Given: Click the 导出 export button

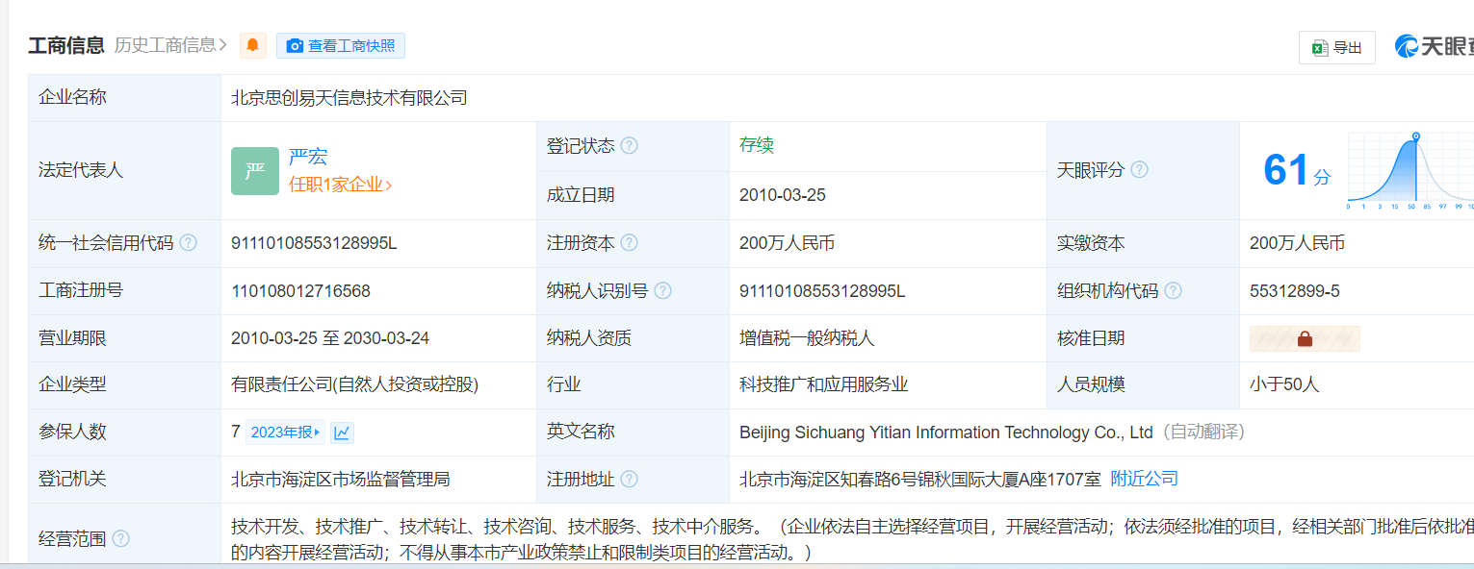Looking at the screenshot, I should click(x=1336, y=47).
